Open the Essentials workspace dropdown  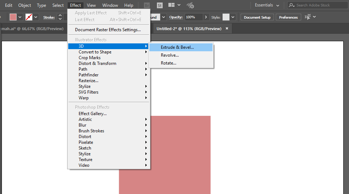tap(267, 5)
